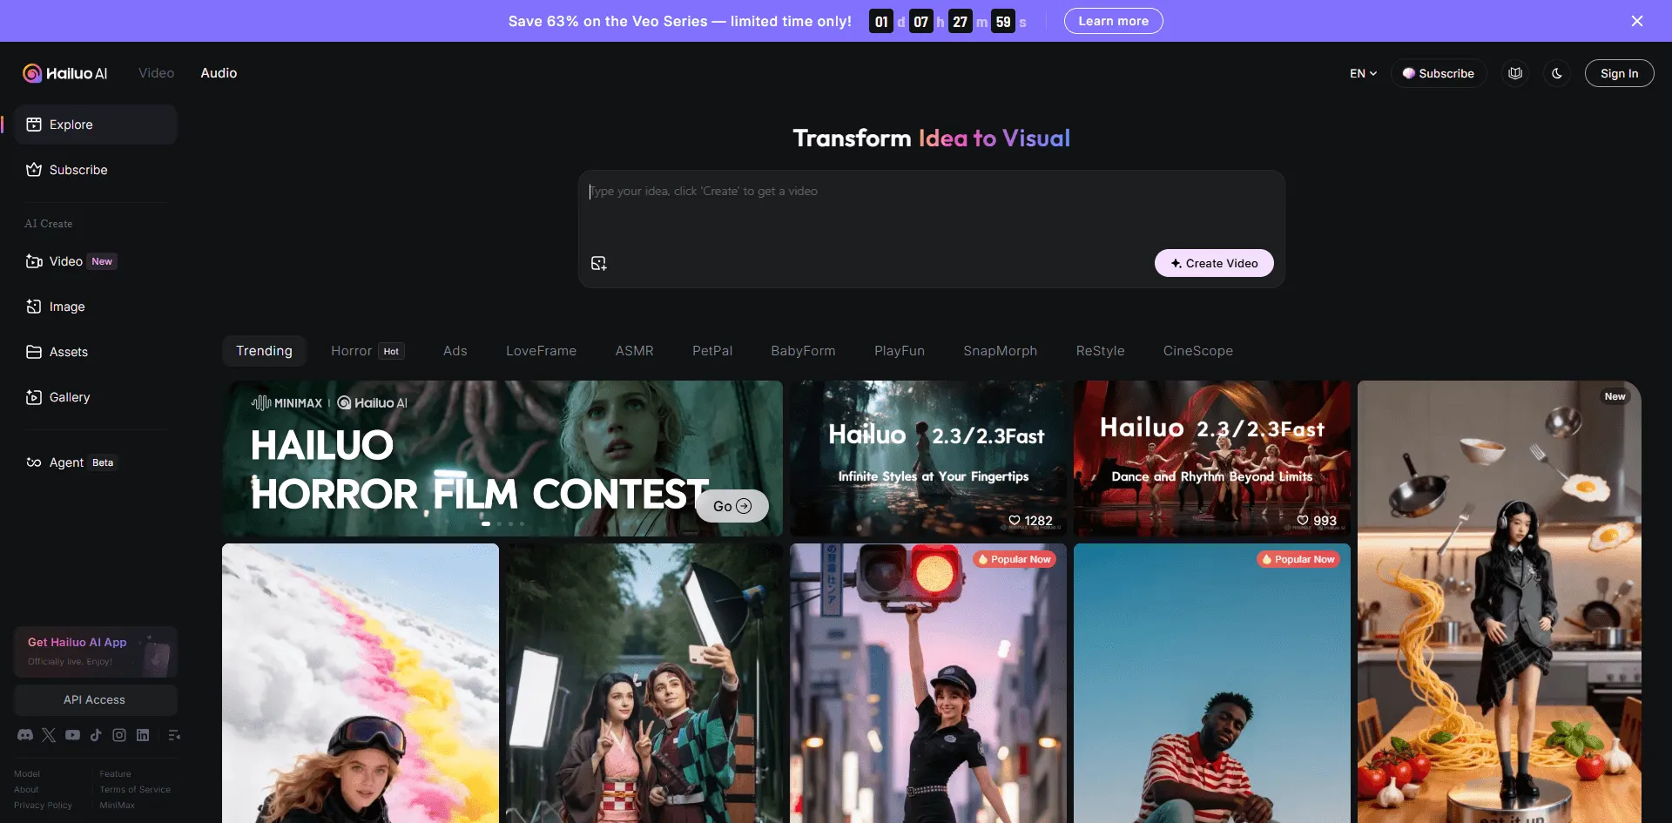1672x823 pixels.
Task: Click the YouTube icon in sidebar footer
Action: [72, 735]
